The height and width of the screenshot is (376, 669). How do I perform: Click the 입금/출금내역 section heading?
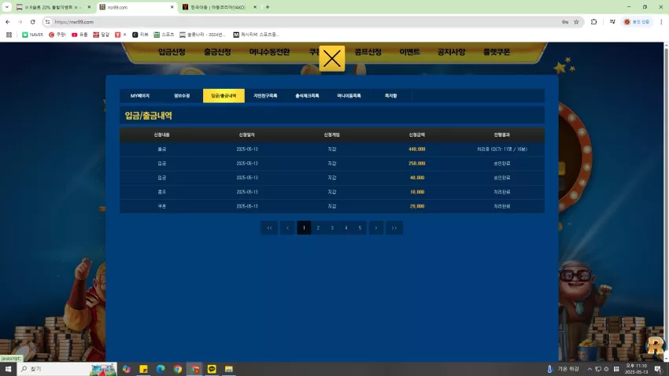click(149, 116)
